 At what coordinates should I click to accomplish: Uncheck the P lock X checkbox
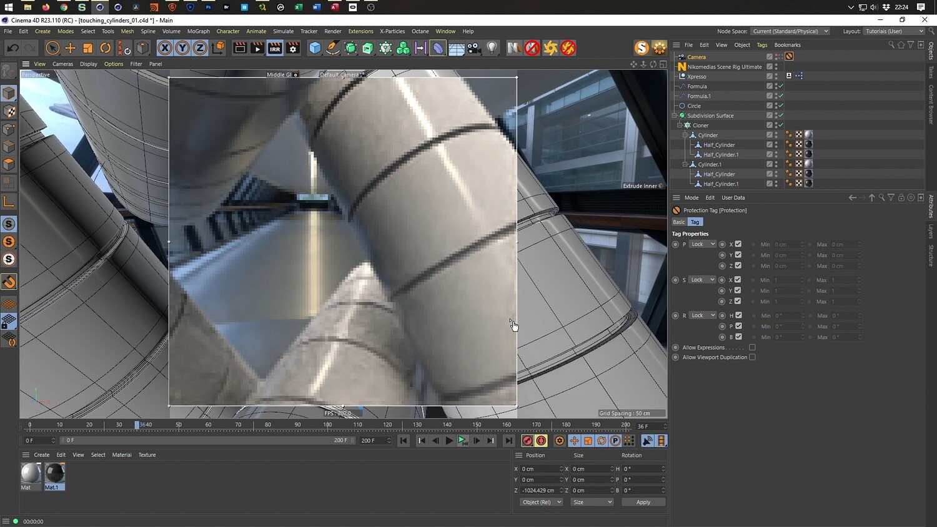coord(738,244)
